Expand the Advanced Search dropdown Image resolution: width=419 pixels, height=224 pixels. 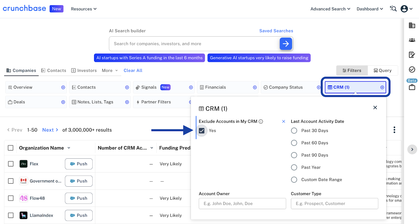pos(330,9)
